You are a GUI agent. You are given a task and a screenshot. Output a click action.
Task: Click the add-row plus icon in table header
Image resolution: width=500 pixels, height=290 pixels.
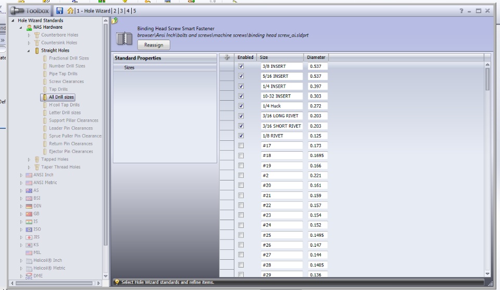[x=227, y=57]
